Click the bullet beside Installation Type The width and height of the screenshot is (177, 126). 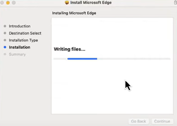[x=5, y=40]
